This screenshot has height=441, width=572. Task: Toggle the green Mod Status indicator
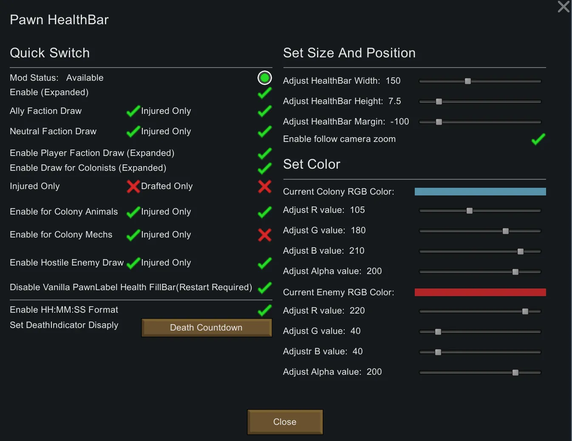[x=264, y=78]
